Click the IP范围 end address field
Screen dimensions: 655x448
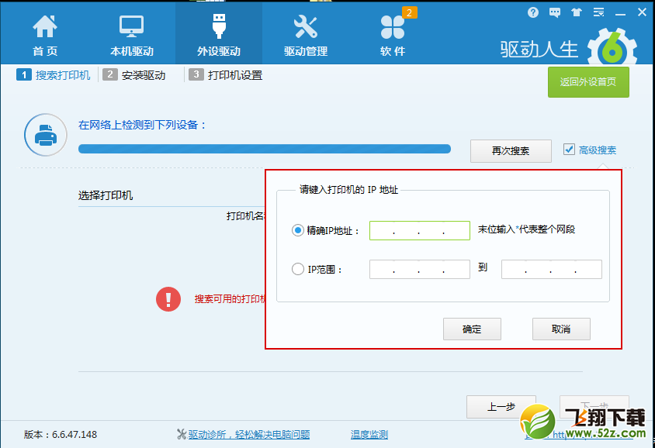coord(552,269)
